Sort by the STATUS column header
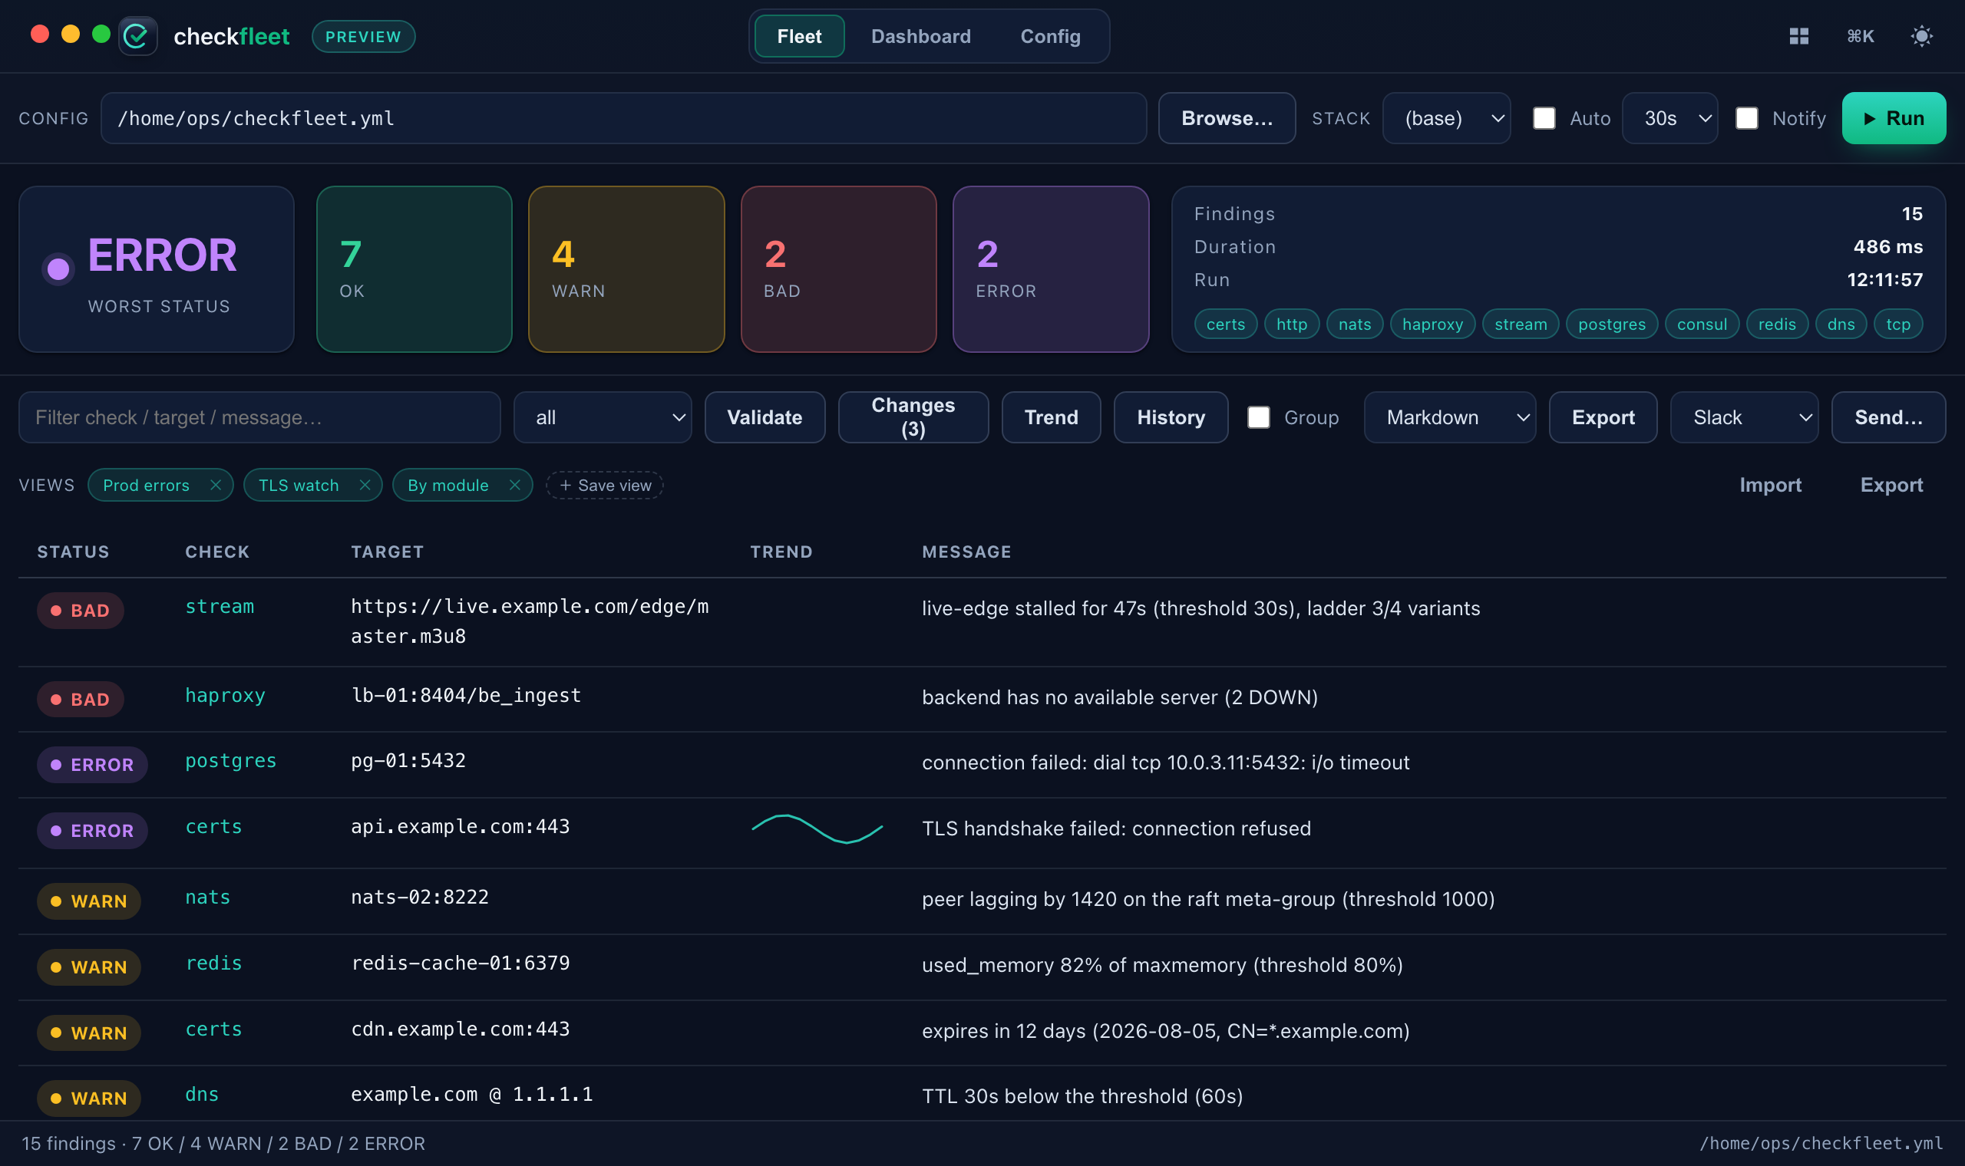 point(73,552)
